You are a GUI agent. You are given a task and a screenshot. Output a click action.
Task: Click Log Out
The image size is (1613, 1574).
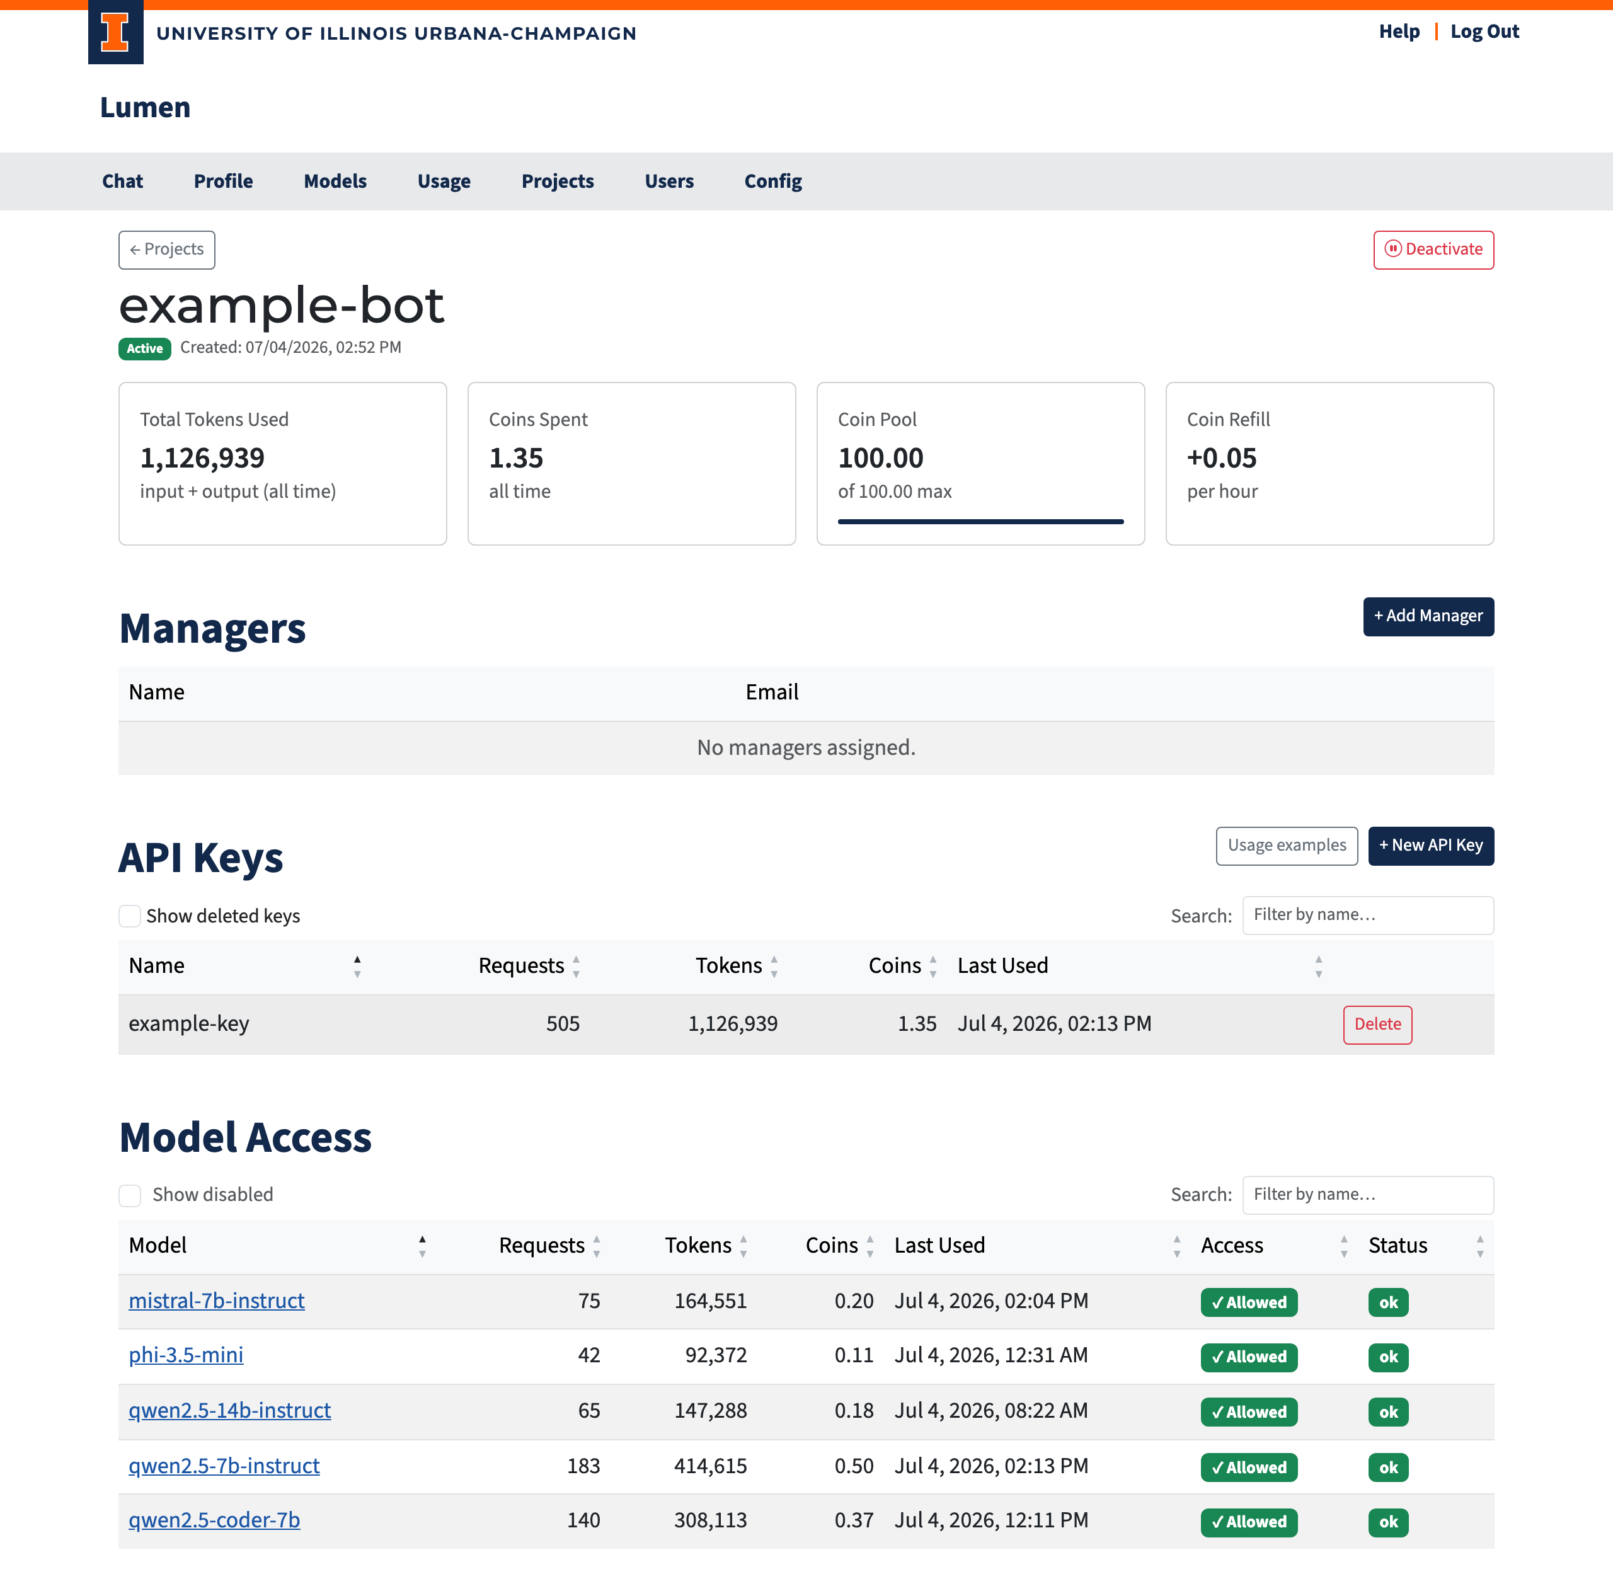1484,32
